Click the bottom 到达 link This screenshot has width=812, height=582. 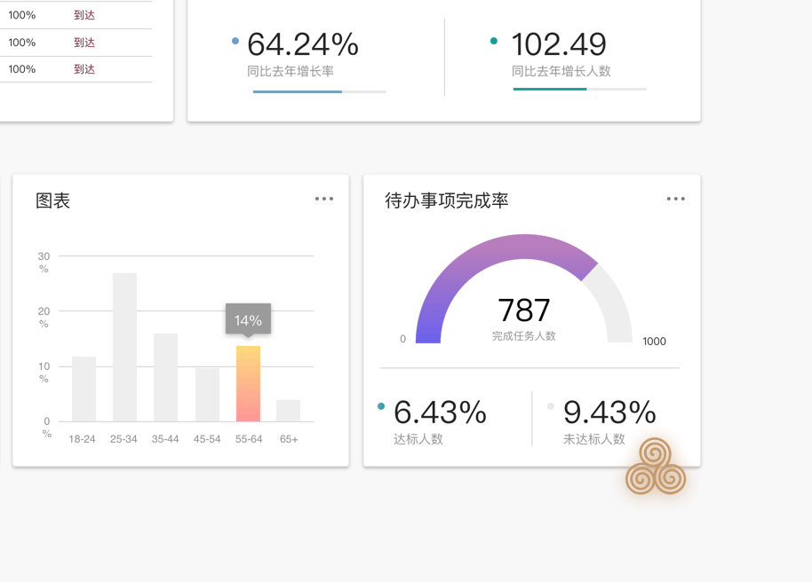pyautogui.click(x=85, y=68)
